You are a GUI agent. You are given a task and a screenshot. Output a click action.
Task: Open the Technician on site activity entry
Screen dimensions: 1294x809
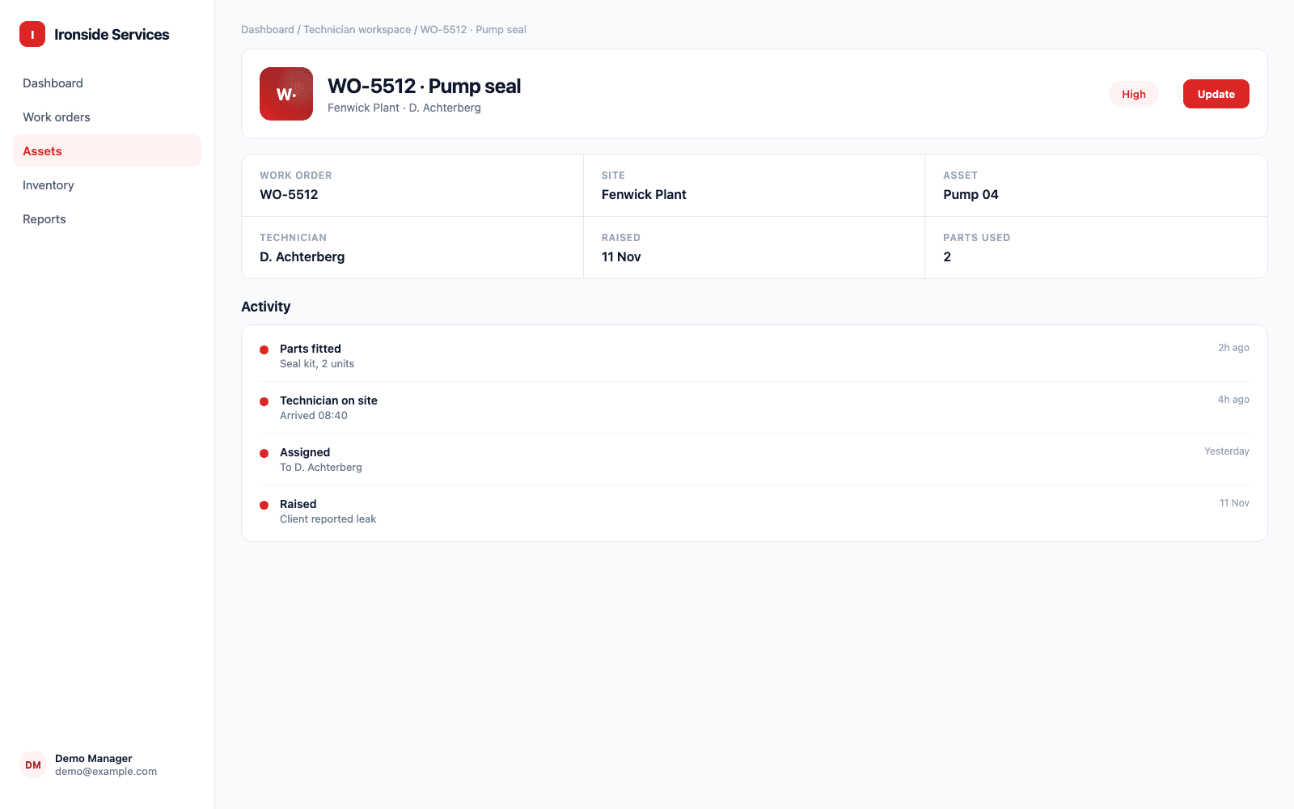754,408
